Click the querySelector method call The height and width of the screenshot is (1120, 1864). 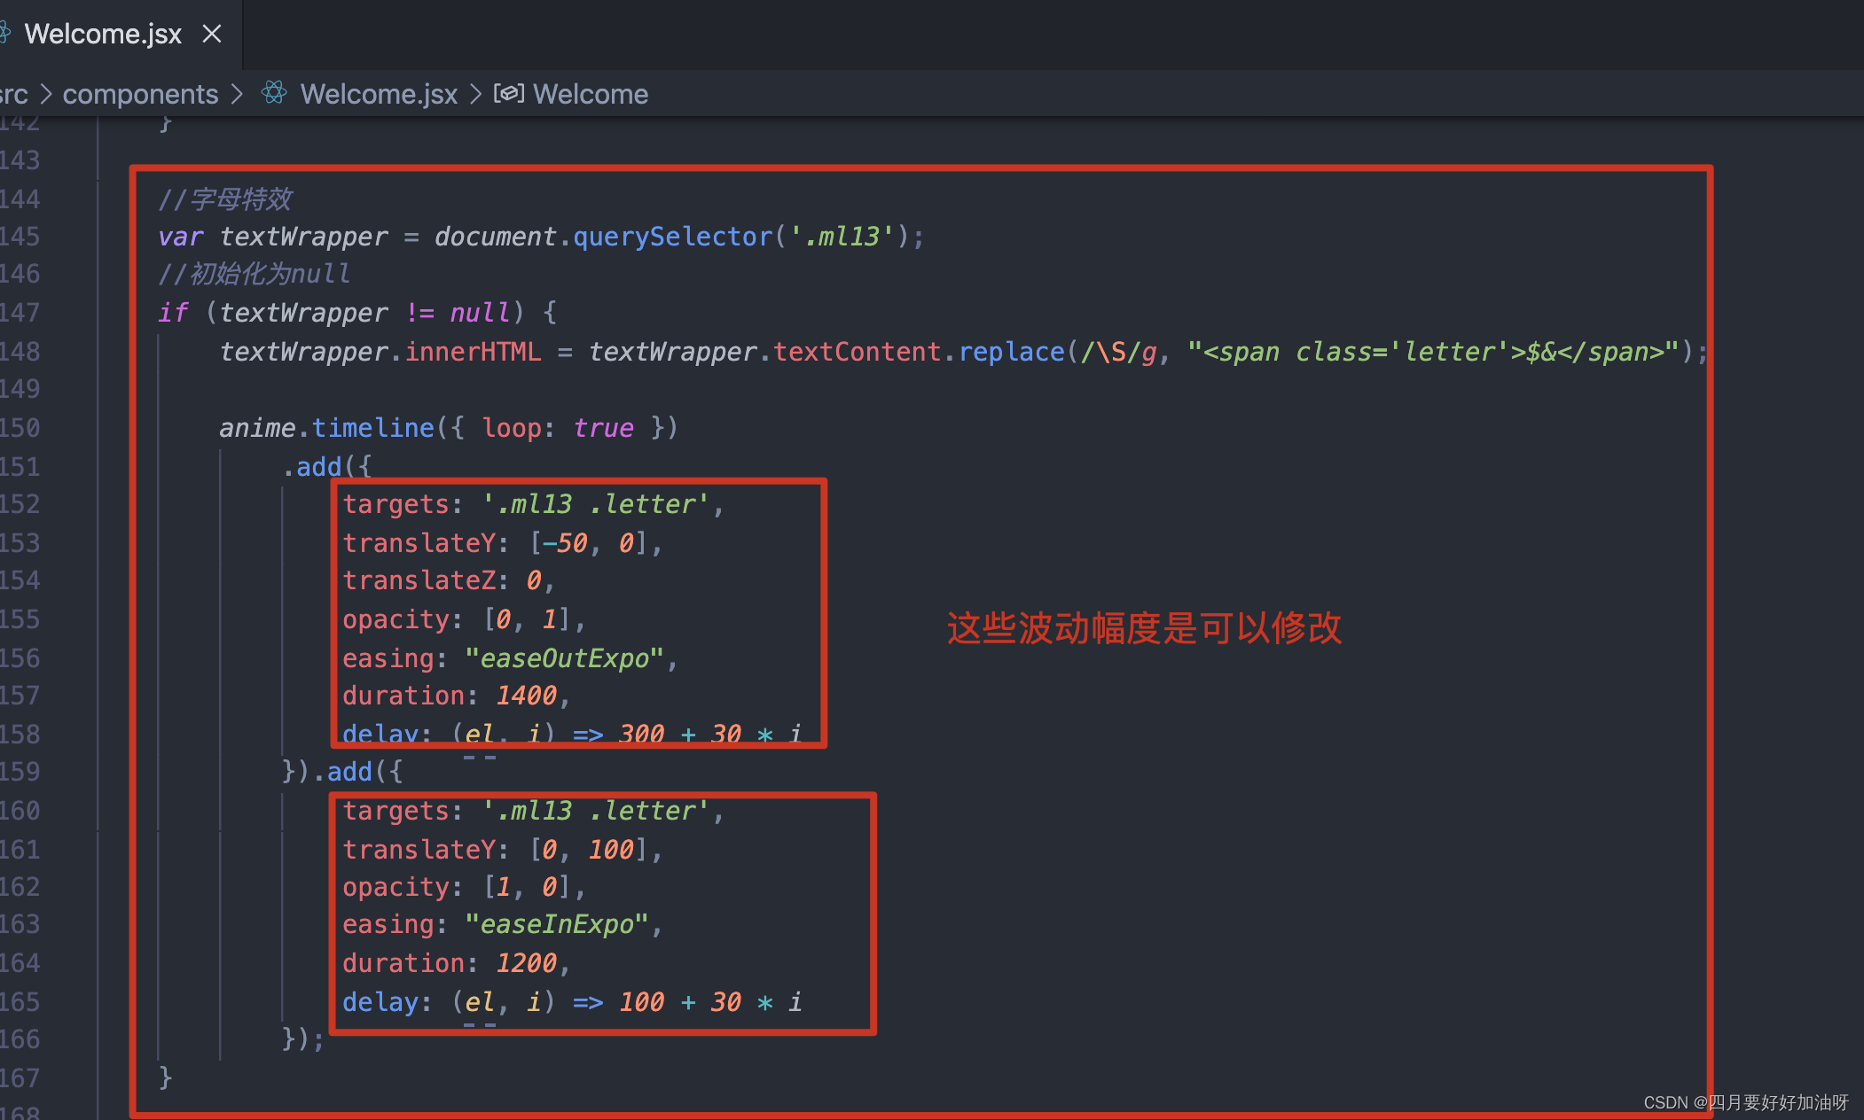[x=673, y=237]
